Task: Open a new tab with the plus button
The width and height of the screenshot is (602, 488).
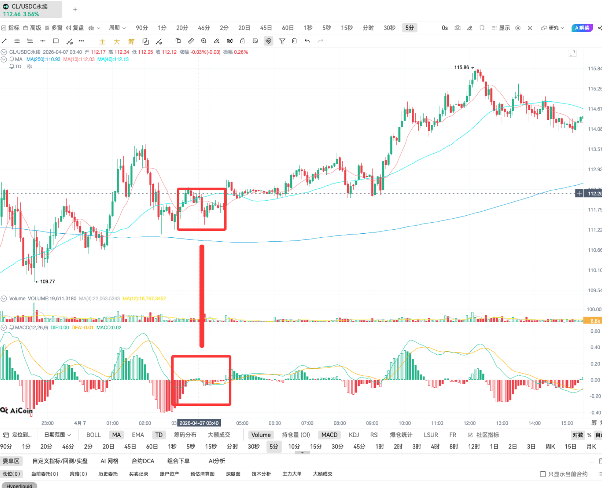Action: 75,9
